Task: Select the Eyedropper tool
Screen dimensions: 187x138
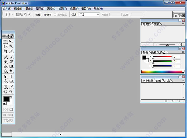Action: click(11, 87)
